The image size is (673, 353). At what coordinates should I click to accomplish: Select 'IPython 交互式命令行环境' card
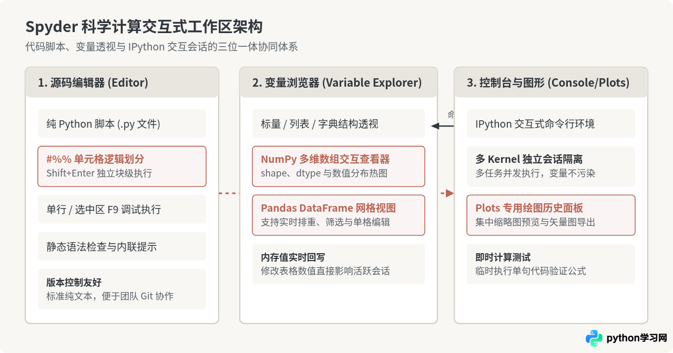click(x=551, y=124)
